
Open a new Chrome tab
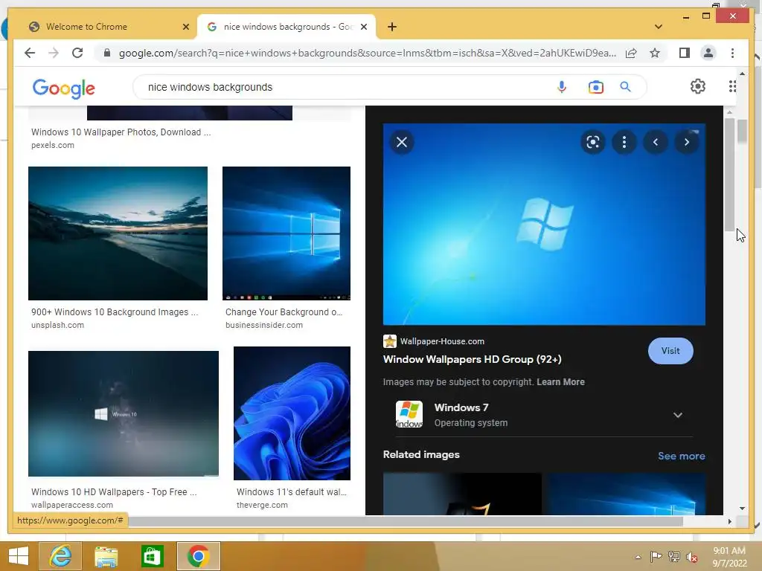pyautogui.click(x=391, y=27)
